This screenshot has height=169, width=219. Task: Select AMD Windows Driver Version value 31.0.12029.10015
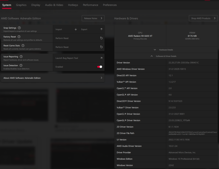click(177, 69)
